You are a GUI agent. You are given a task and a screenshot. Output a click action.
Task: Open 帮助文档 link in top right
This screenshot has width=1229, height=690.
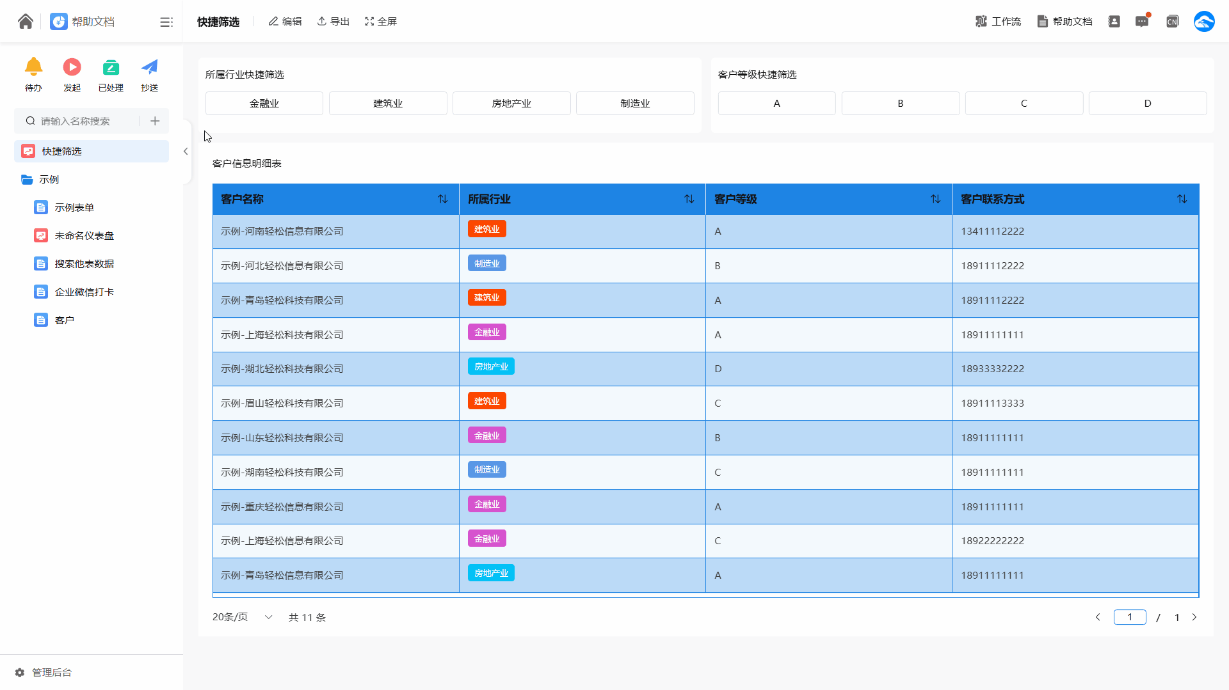1064,22
